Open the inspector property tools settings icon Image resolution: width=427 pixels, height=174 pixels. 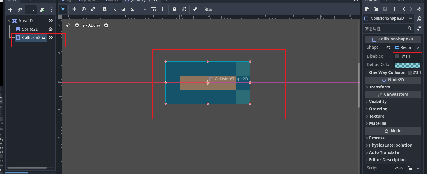coord(419,29)
